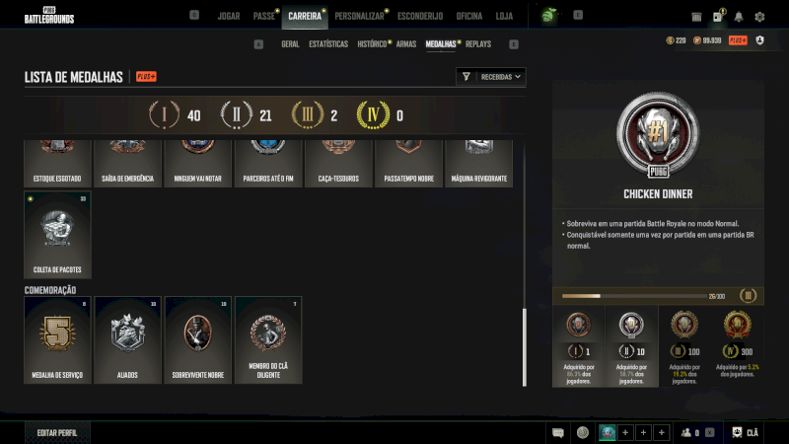The height and width of the screenshot is (444, 789).
Task: Open the CLÃ button
Action: (x=746, y=433)
